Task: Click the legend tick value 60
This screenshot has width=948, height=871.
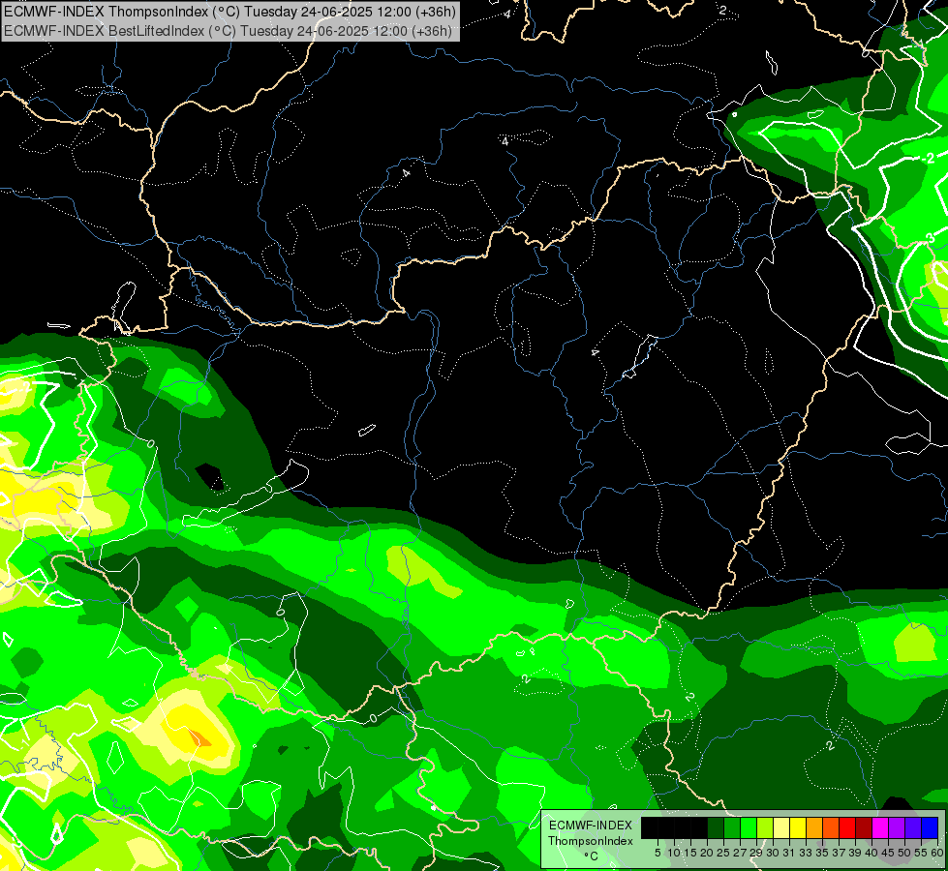Action: click(936, 853)
